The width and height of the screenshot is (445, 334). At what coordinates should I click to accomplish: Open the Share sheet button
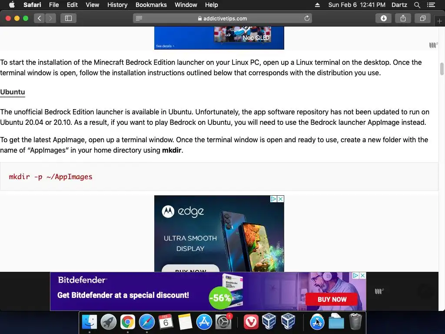(x=403, y=18)
